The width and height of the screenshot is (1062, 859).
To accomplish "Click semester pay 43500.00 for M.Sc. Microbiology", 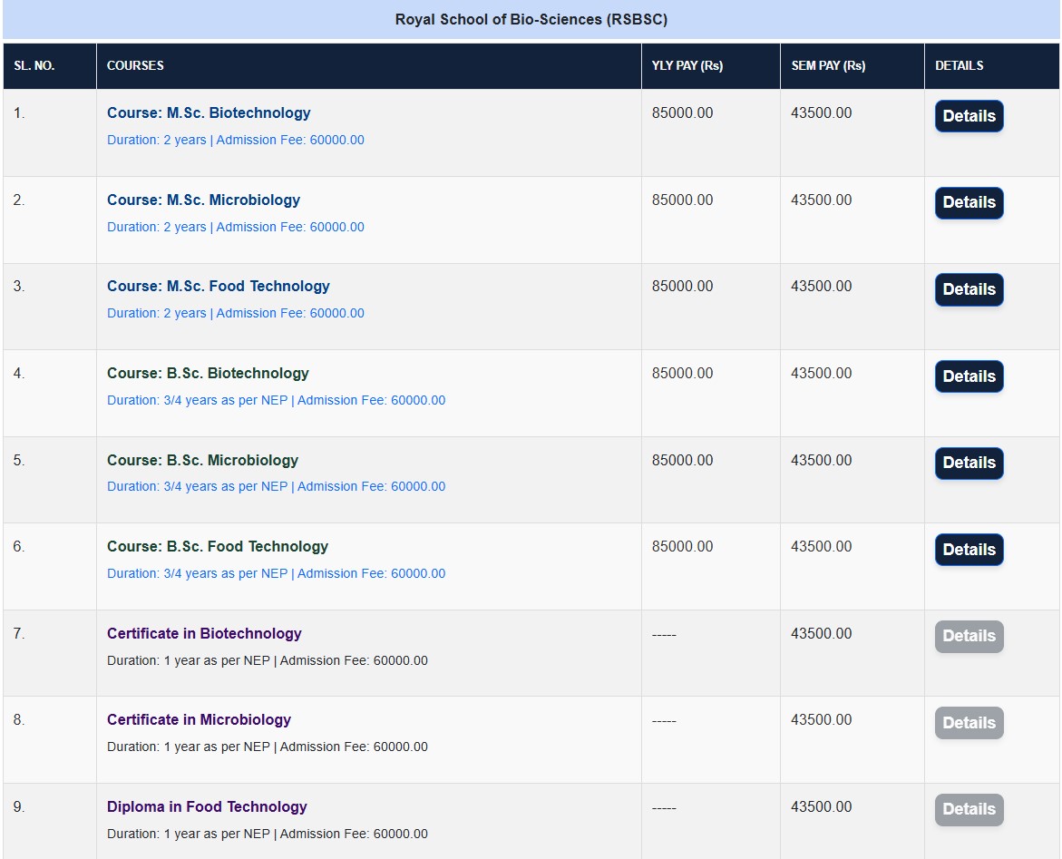I will pyautogui.click(x=822, y=200).
